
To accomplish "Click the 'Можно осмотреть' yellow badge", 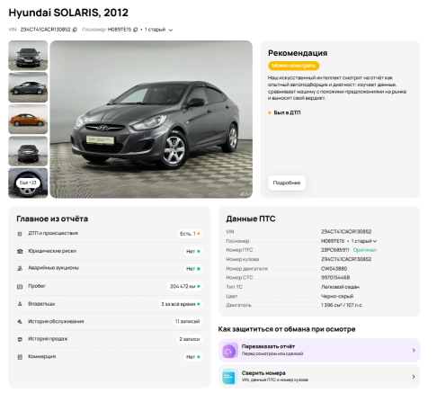I will tap(293, 66).
